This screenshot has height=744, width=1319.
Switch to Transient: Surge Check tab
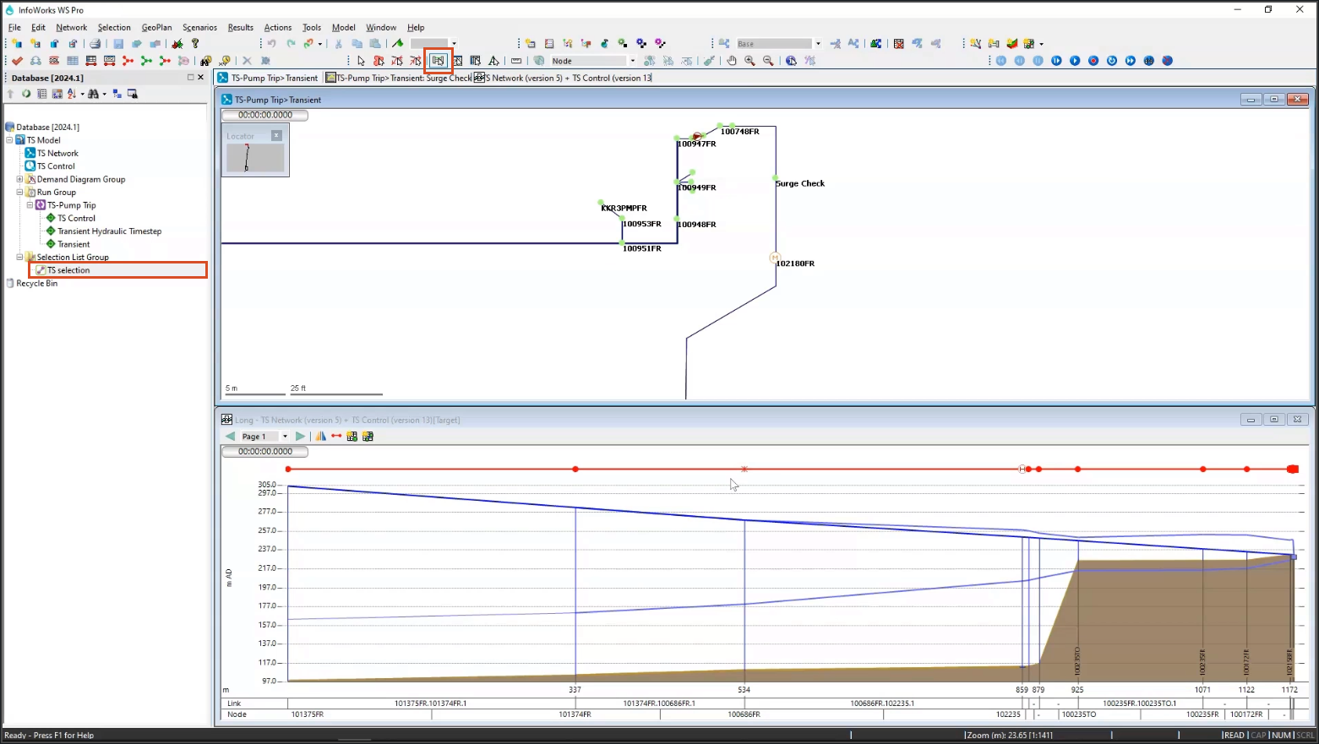tap(398, 78)
